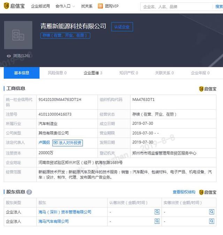This screenshot has height=235, width=223.
Task: Open shareholder 海马汽车有限公司 link
Action: click(x=54, y=221)
